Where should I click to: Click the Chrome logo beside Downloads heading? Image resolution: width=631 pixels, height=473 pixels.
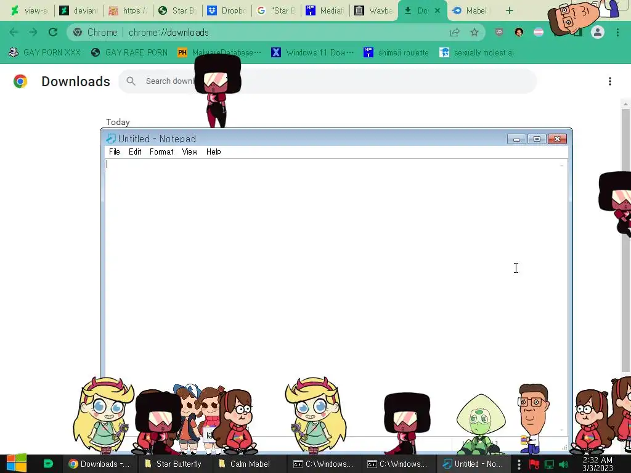pos(20,81)
